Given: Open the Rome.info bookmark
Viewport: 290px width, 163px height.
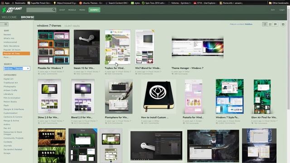Looking at the screenshot, I should pos(231,3).
